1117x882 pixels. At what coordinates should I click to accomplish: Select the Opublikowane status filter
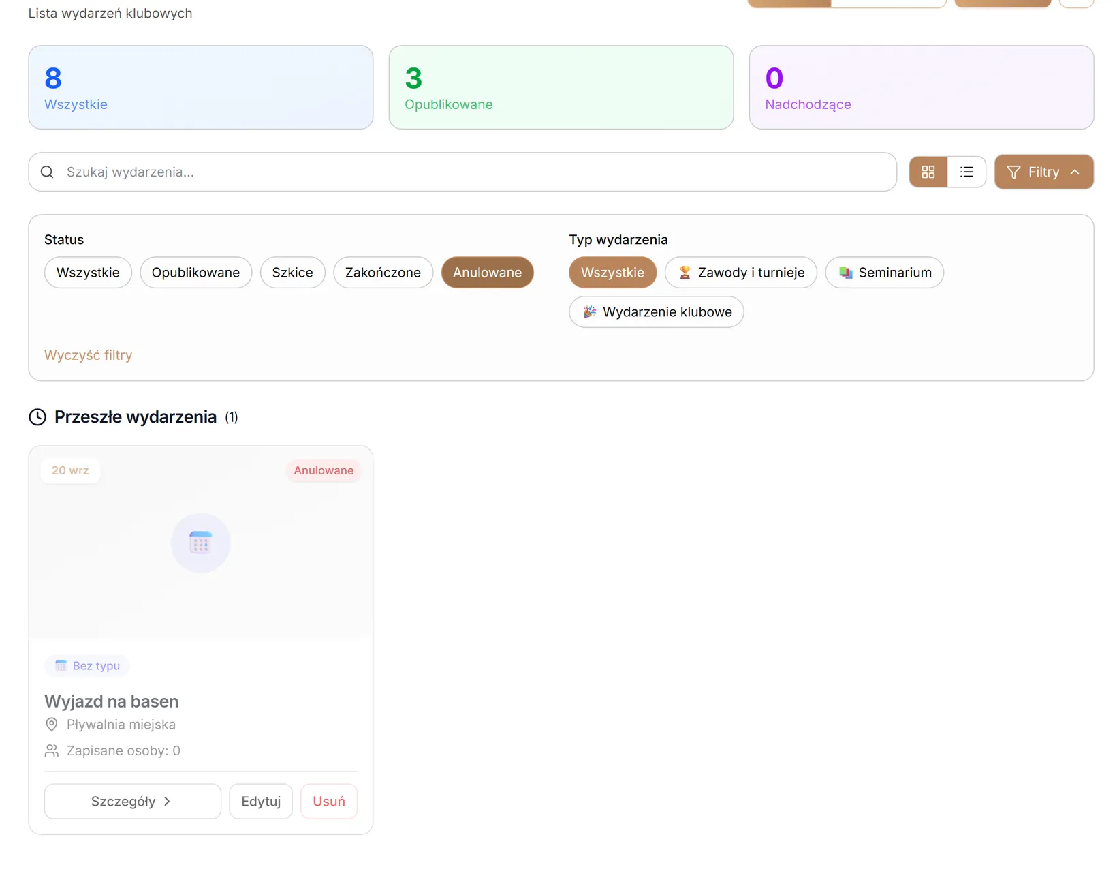(x=195, y=273)
